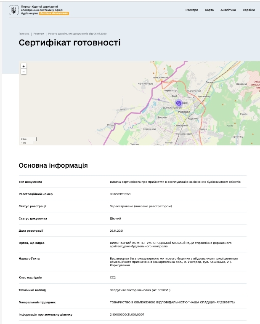Image resolution: width=260 pixels, height=324 pixels.
Task: Select document status Діючий
Action: (115, 218)
